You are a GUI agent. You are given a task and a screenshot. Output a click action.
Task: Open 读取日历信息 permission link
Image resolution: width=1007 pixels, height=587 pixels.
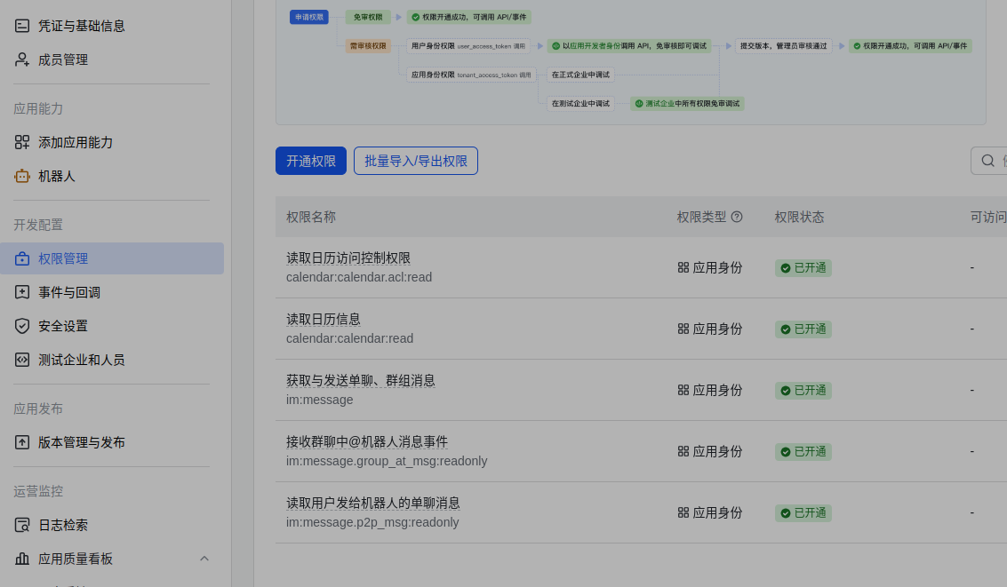[x=323, y=320]
